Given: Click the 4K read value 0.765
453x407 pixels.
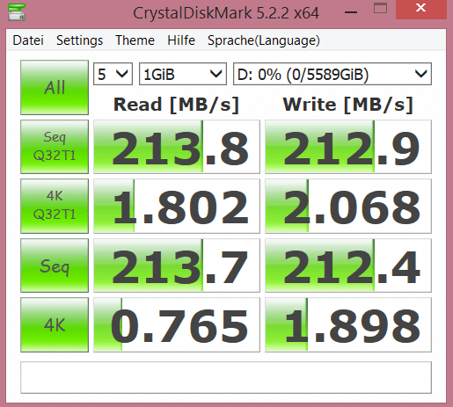Looking at the screenshot, I should (x=177, y=324).
